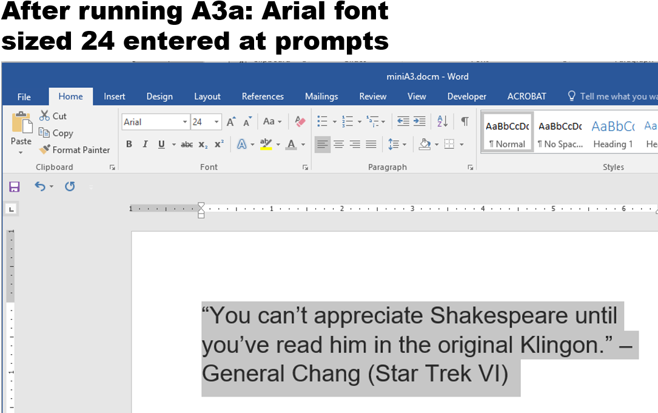Open the underline style dropdown arrow
Screen dimensions: 658x413
pyautogui.click(x=173, y=144)
